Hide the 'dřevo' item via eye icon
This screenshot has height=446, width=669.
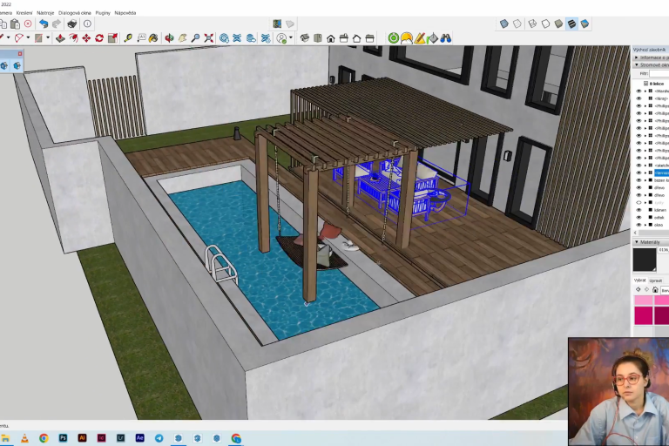coord(639,187)
